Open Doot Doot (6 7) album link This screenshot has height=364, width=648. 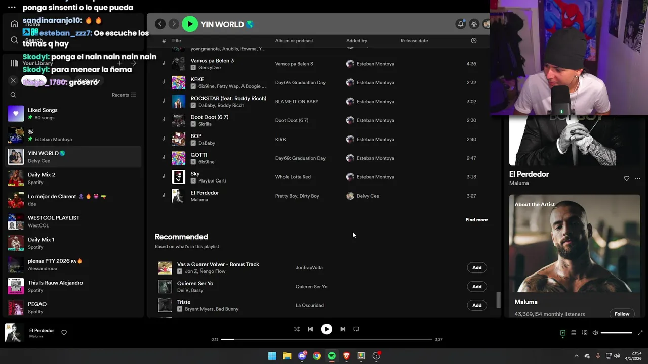click(x=292, y=120)
